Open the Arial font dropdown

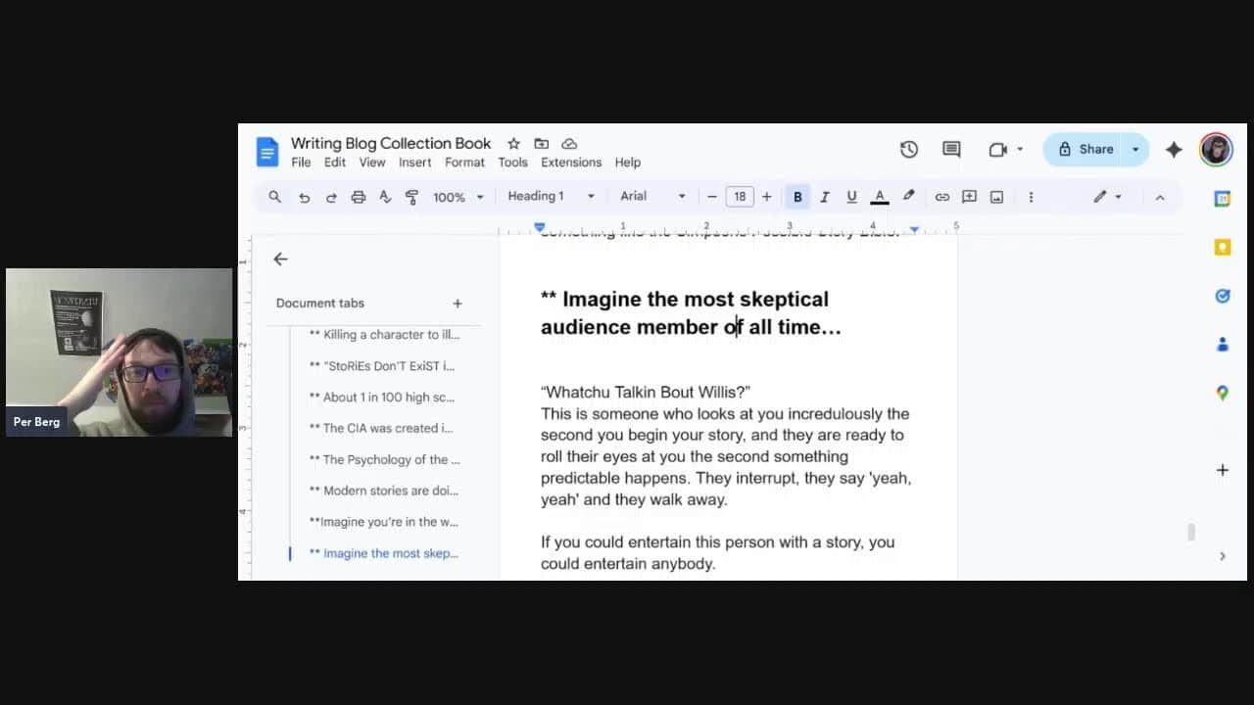[652, 197]
